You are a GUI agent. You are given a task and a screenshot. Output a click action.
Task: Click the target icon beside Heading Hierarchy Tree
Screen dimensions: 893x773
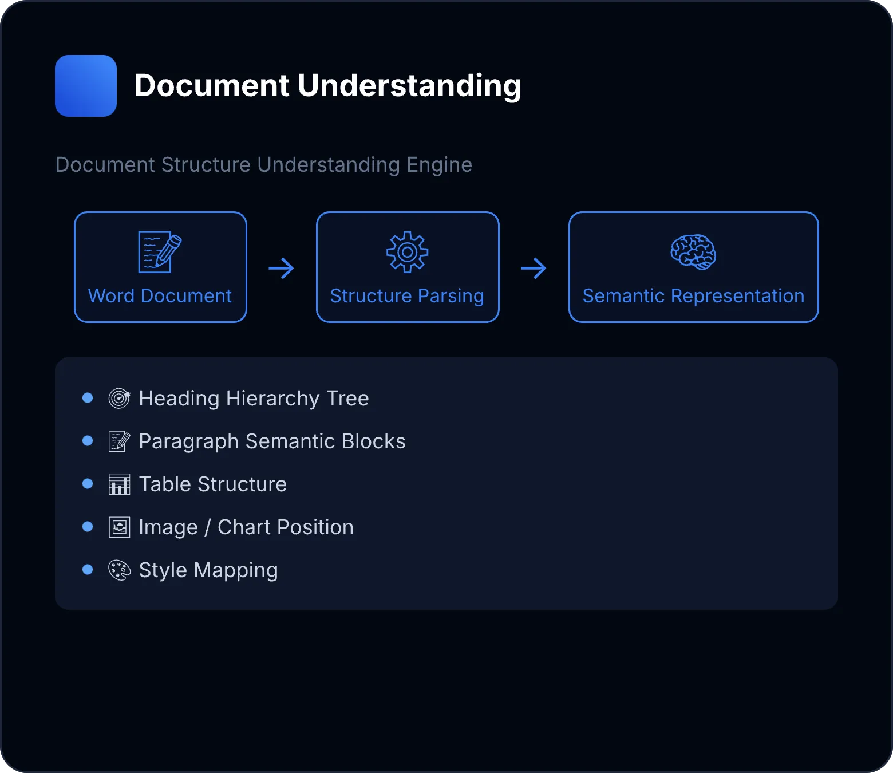click(120, 398)
